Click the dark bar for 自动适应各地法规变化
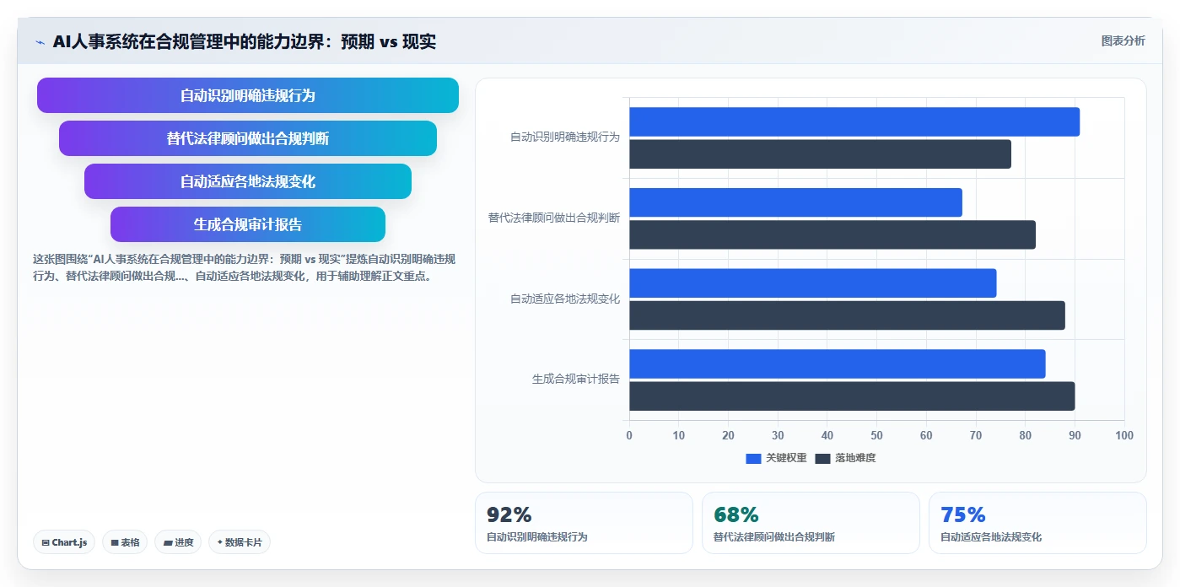The image size is (1180, 587). pos(847,315)
